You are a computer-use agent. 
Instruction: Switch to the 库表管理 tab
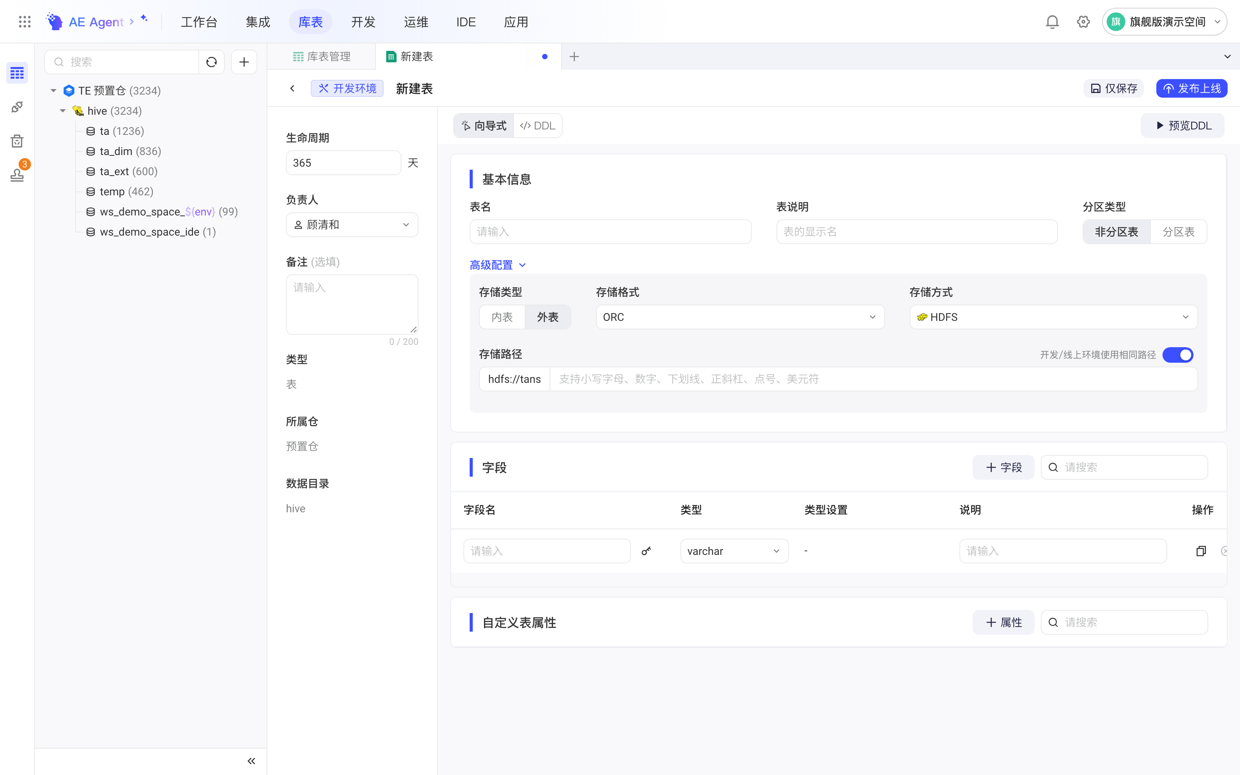tap(322, 57)
